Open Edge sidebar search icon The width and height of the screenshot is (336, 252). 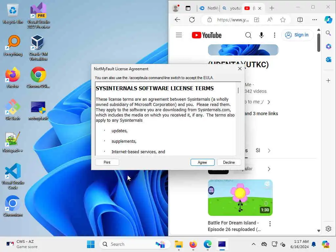328,33
